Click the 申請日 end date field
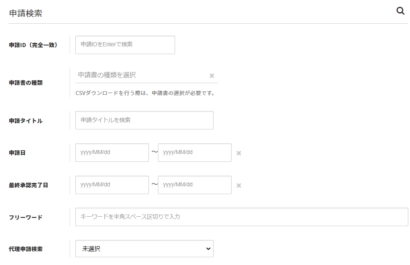This screenshot has height=265, width=410. tap(194, 152)
